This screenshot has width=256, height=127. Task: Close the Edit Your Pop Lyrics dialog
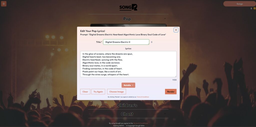tap(176, 30)
